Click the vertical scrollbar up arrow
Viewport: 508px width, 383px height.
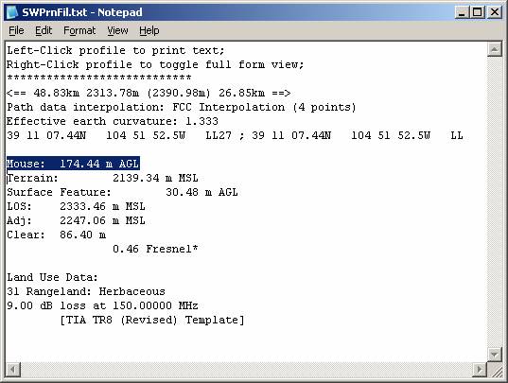click(x=495, y=49)
